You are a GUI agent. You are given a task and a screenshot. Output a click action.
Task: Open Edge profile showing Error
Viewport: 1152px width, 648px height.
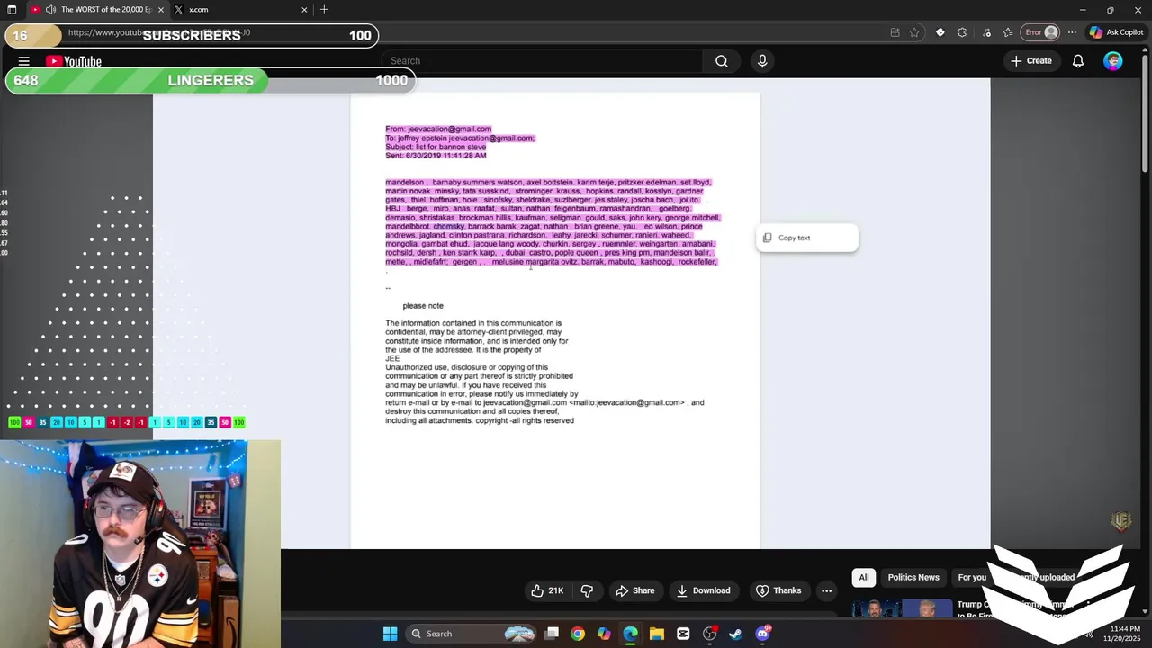(1042, 32)
